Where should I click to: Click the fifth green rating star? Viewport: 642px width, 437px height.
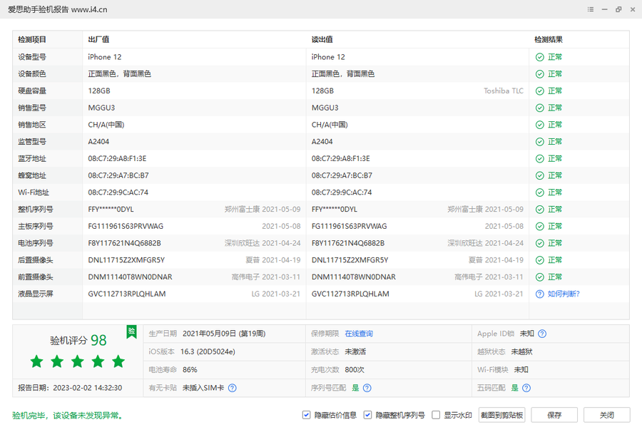tap(118, 361)
